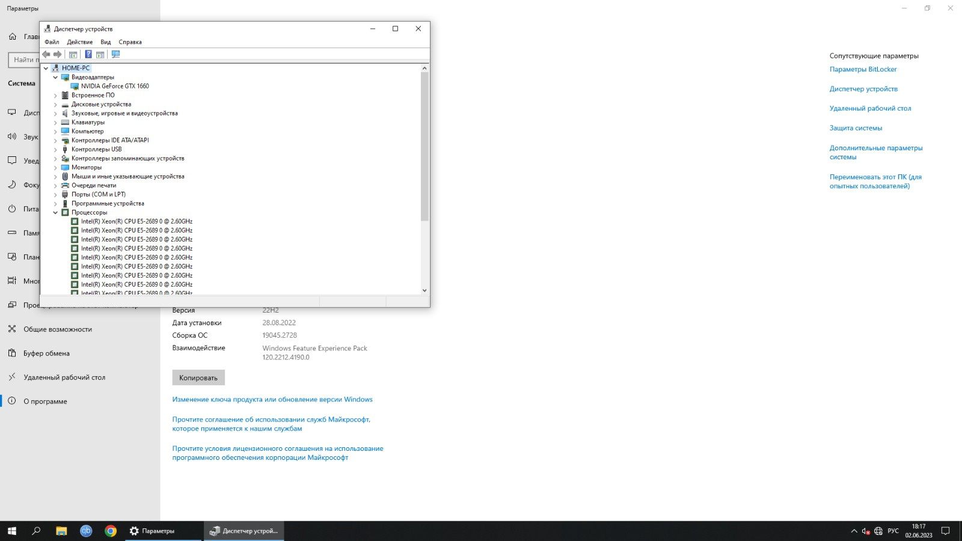The image size is (962, 541).
Task: Open File Explorer from the taskbar
Action: (x=61, y=531)
